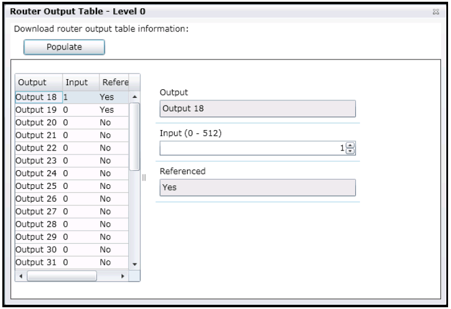451x309 pixels.
Task: Click the vertical scrollbar thumb of table
Action: point(134,136)
